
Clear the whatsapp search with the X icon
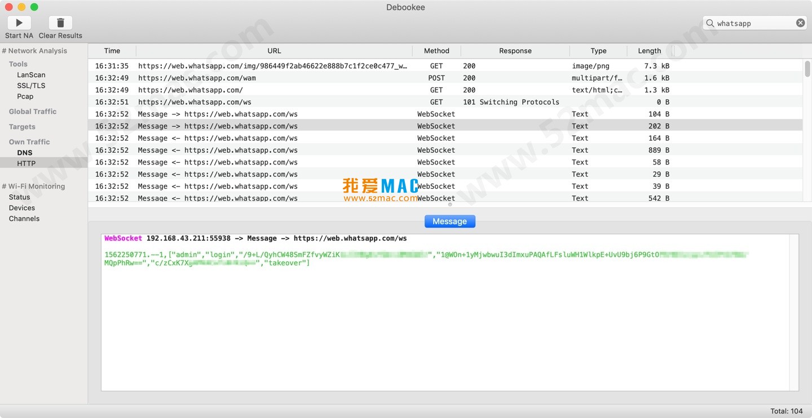click(x=800, y=23)
